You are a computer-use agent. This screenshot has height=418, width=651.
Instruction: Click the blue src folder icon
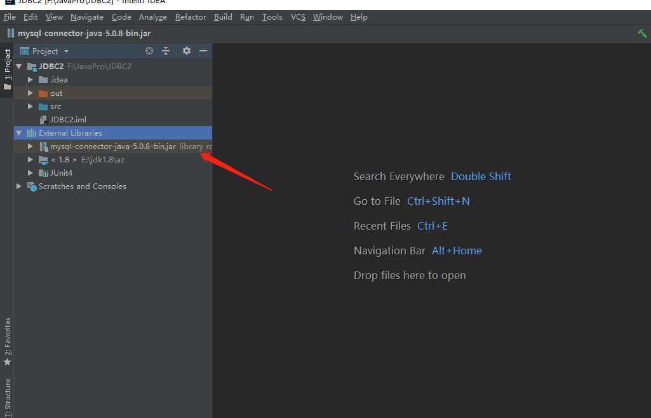[x=43, y=107]
